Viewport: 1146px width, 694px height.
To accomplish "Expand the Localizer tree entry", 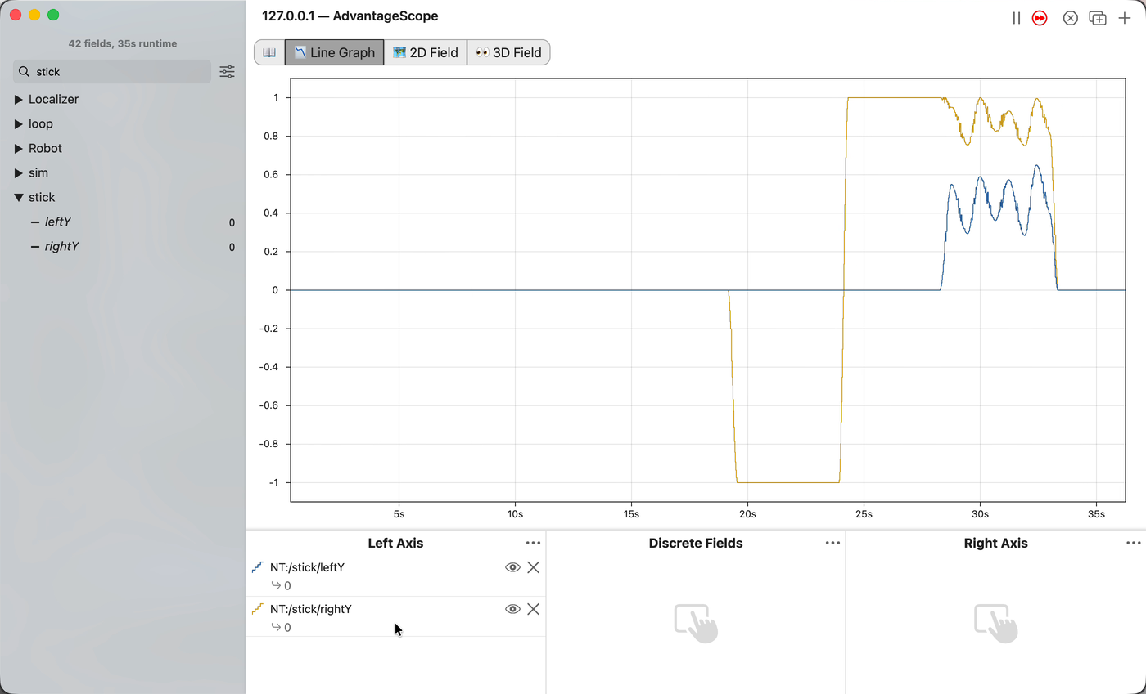I will pyautogui.click(x=19, y=99).
